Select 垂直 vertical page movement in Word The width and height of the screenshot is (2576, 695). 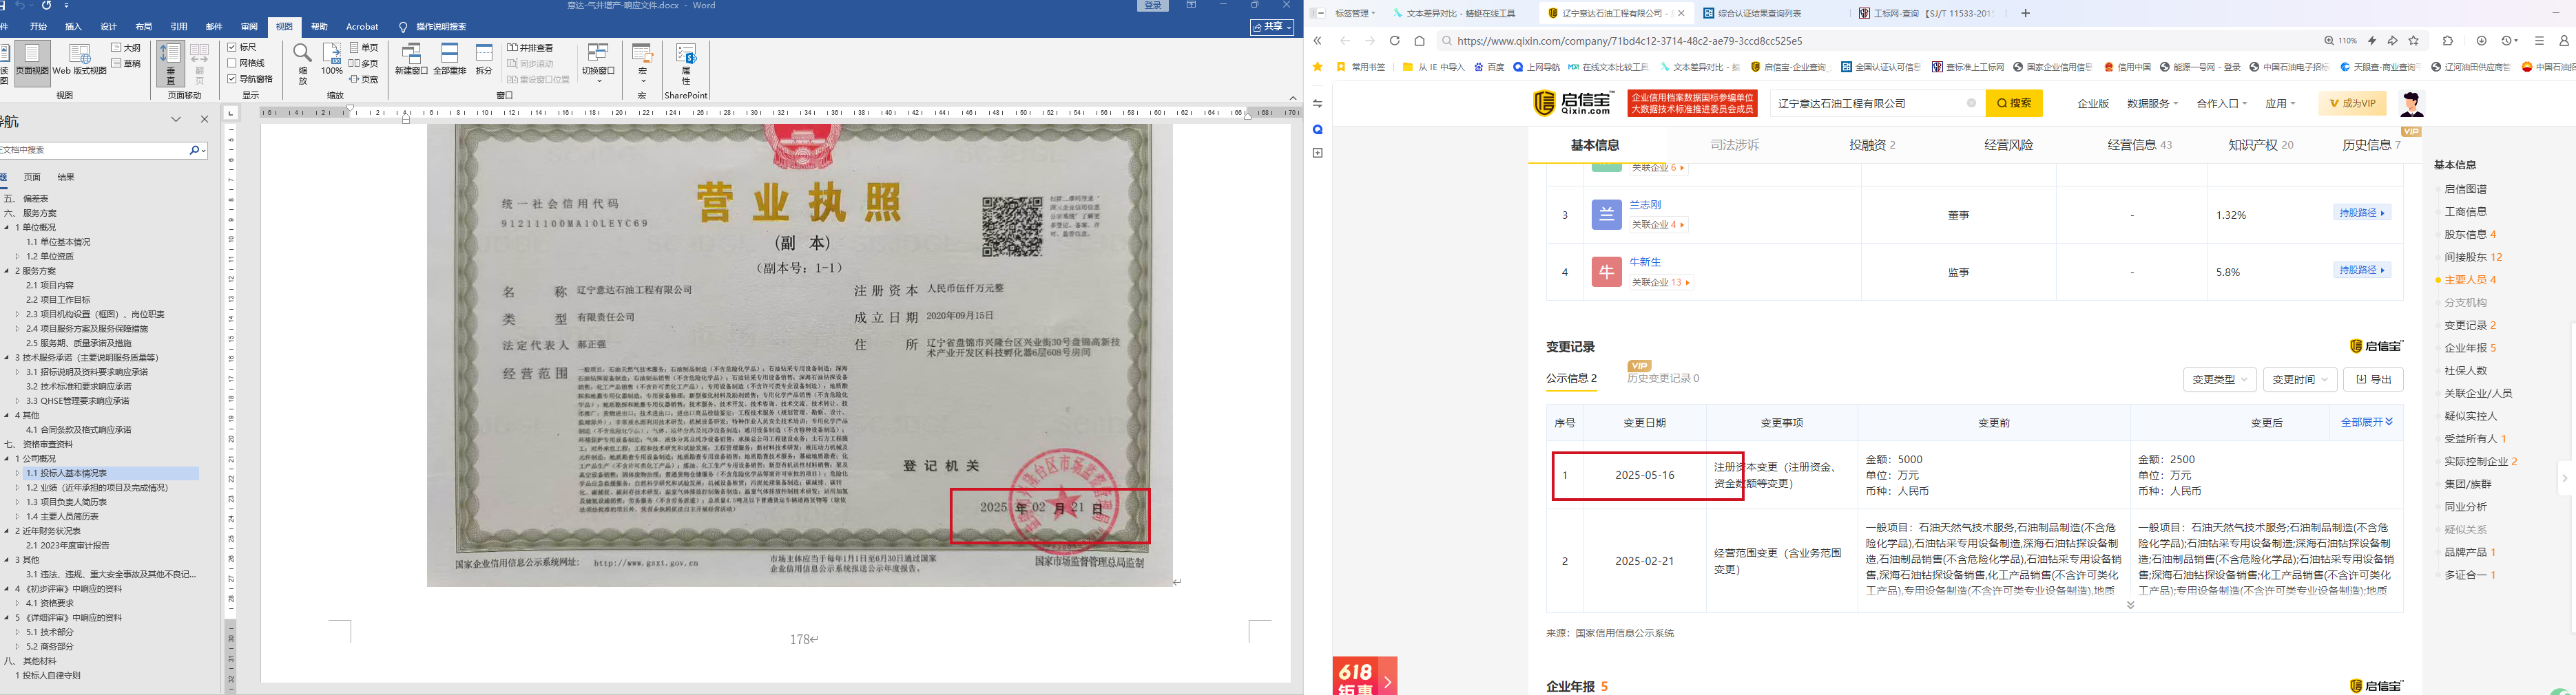170,63
